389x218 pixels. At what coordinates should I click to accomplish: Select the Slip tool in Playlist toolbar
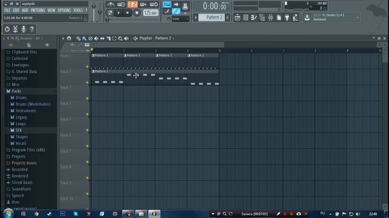tap(102, 38)
